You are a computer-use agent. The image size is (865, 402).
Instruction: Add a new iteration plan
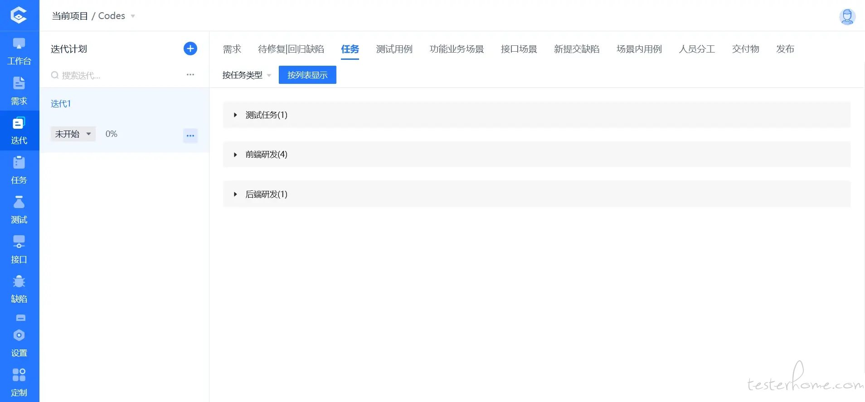click(x=190, y=48)
